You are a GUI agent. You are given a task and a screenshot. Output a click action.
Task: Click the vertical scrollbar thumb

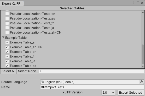(143, 54)
